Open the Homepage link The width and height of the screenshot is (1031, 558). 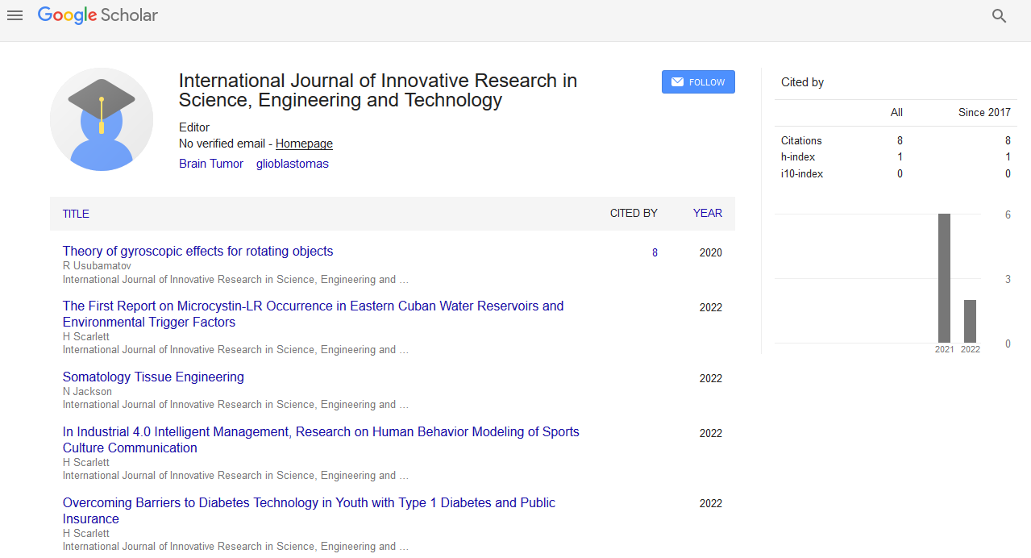point(304,144)
